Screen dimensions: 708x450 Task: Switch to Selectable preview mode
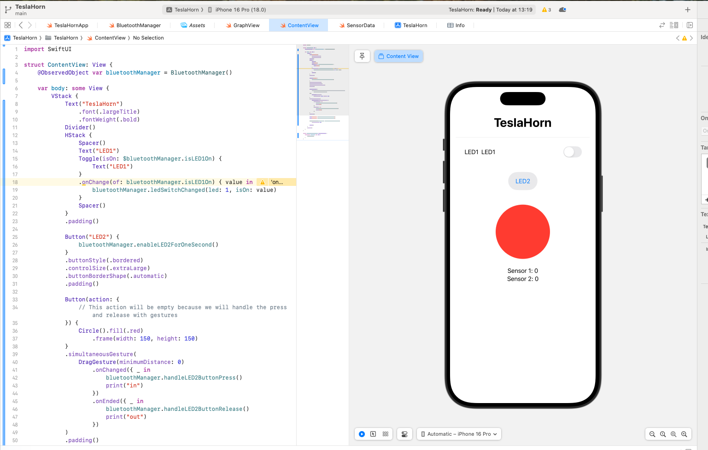point(373,434)
